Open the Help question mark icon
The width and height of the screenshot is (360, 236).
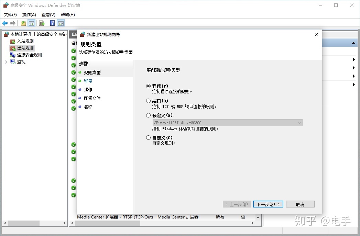click(53, 23)
